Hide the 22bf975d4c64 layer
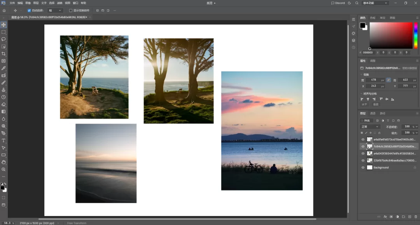This screenshot has width=420, height=225. pyautogui.click(x=363, y=161)
